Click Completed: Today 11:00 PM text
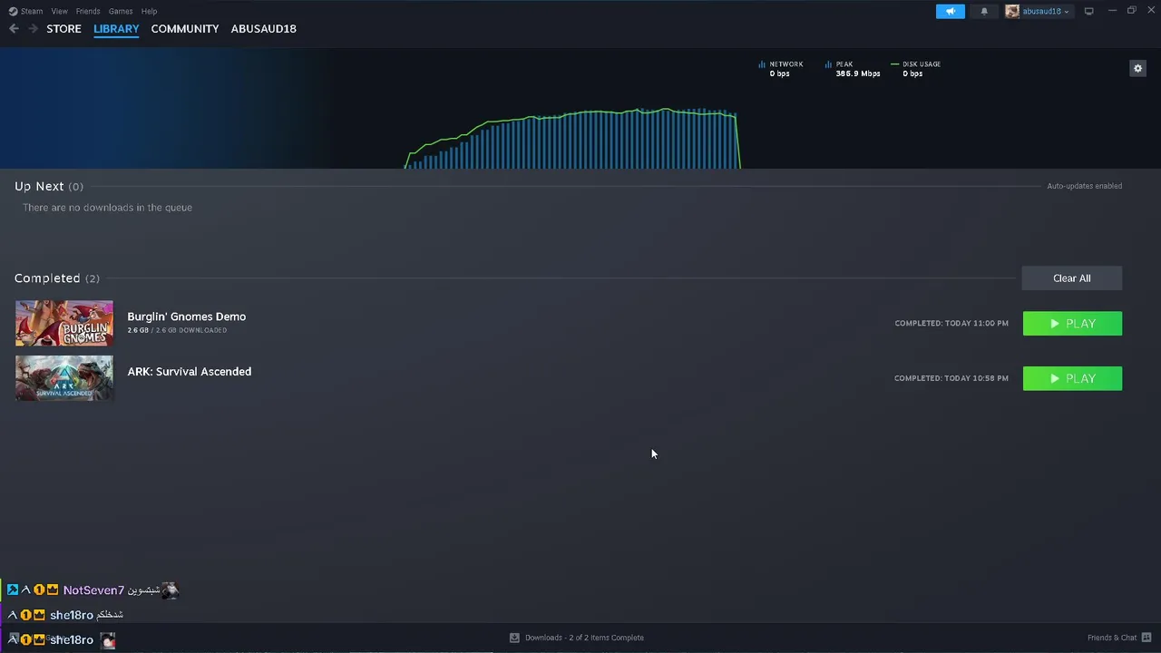 point(951,324)
